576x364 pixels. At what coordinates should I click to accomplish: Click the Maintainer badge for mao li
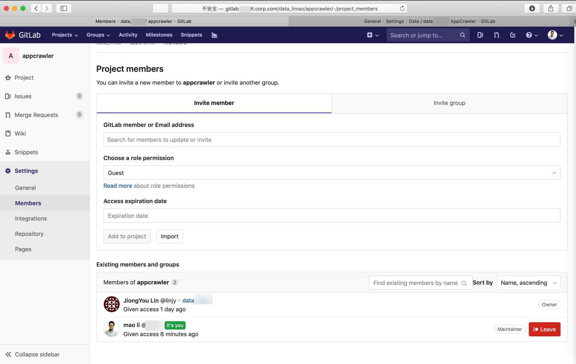(510, 329)
